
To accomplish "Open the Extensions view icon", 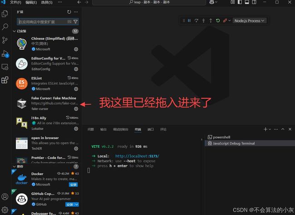I will 5,80.
